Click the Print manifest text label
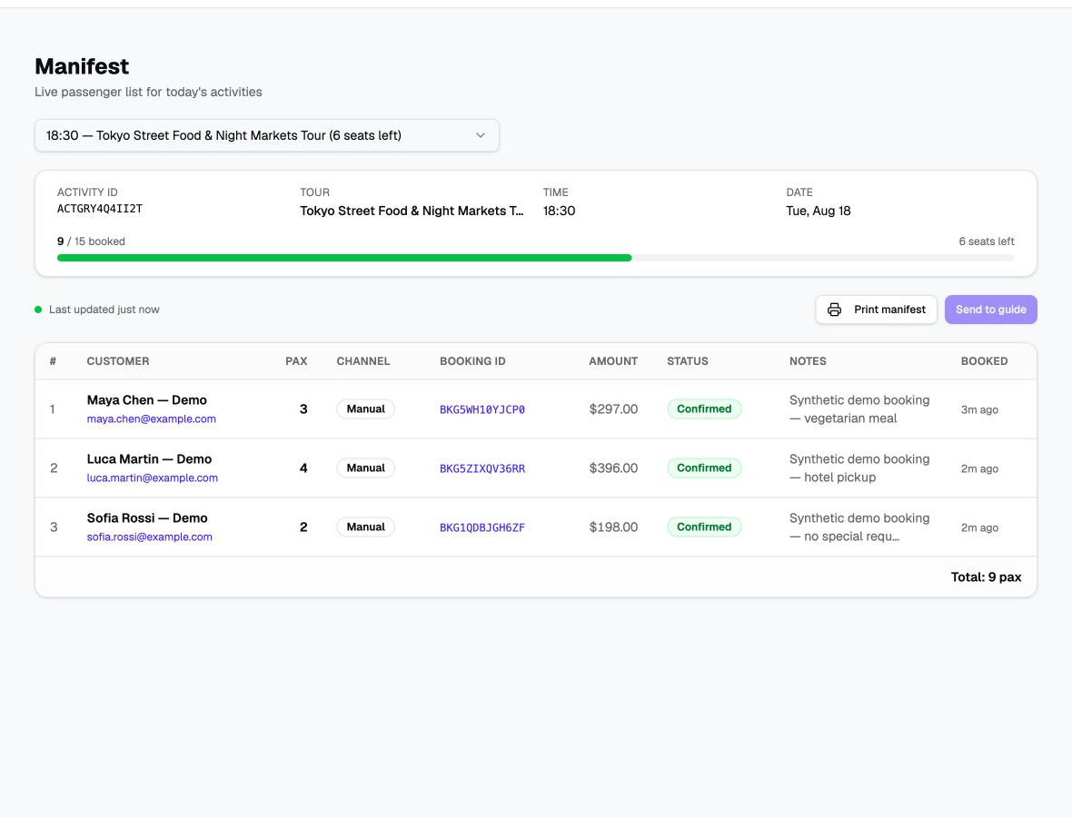 click(x=889, y=310)
